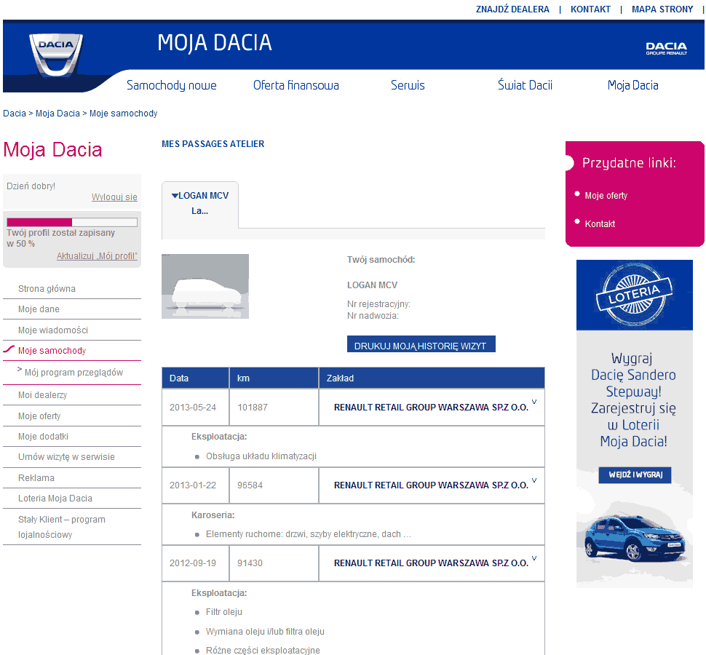Click Renault Retail Group in the 101887 km row
706x655 pixels.
[431, 408]
